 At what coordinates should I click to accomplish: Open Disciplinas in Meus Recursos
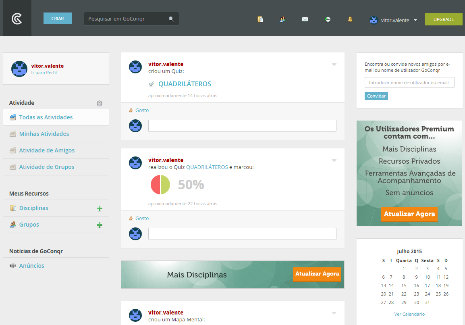click(x=33, y=208)
